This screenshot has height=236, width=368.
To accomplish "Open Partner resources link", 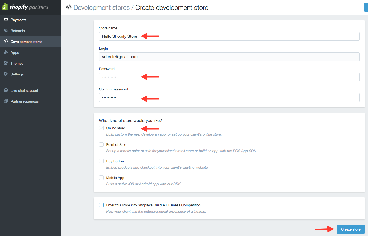I will 30,102.
